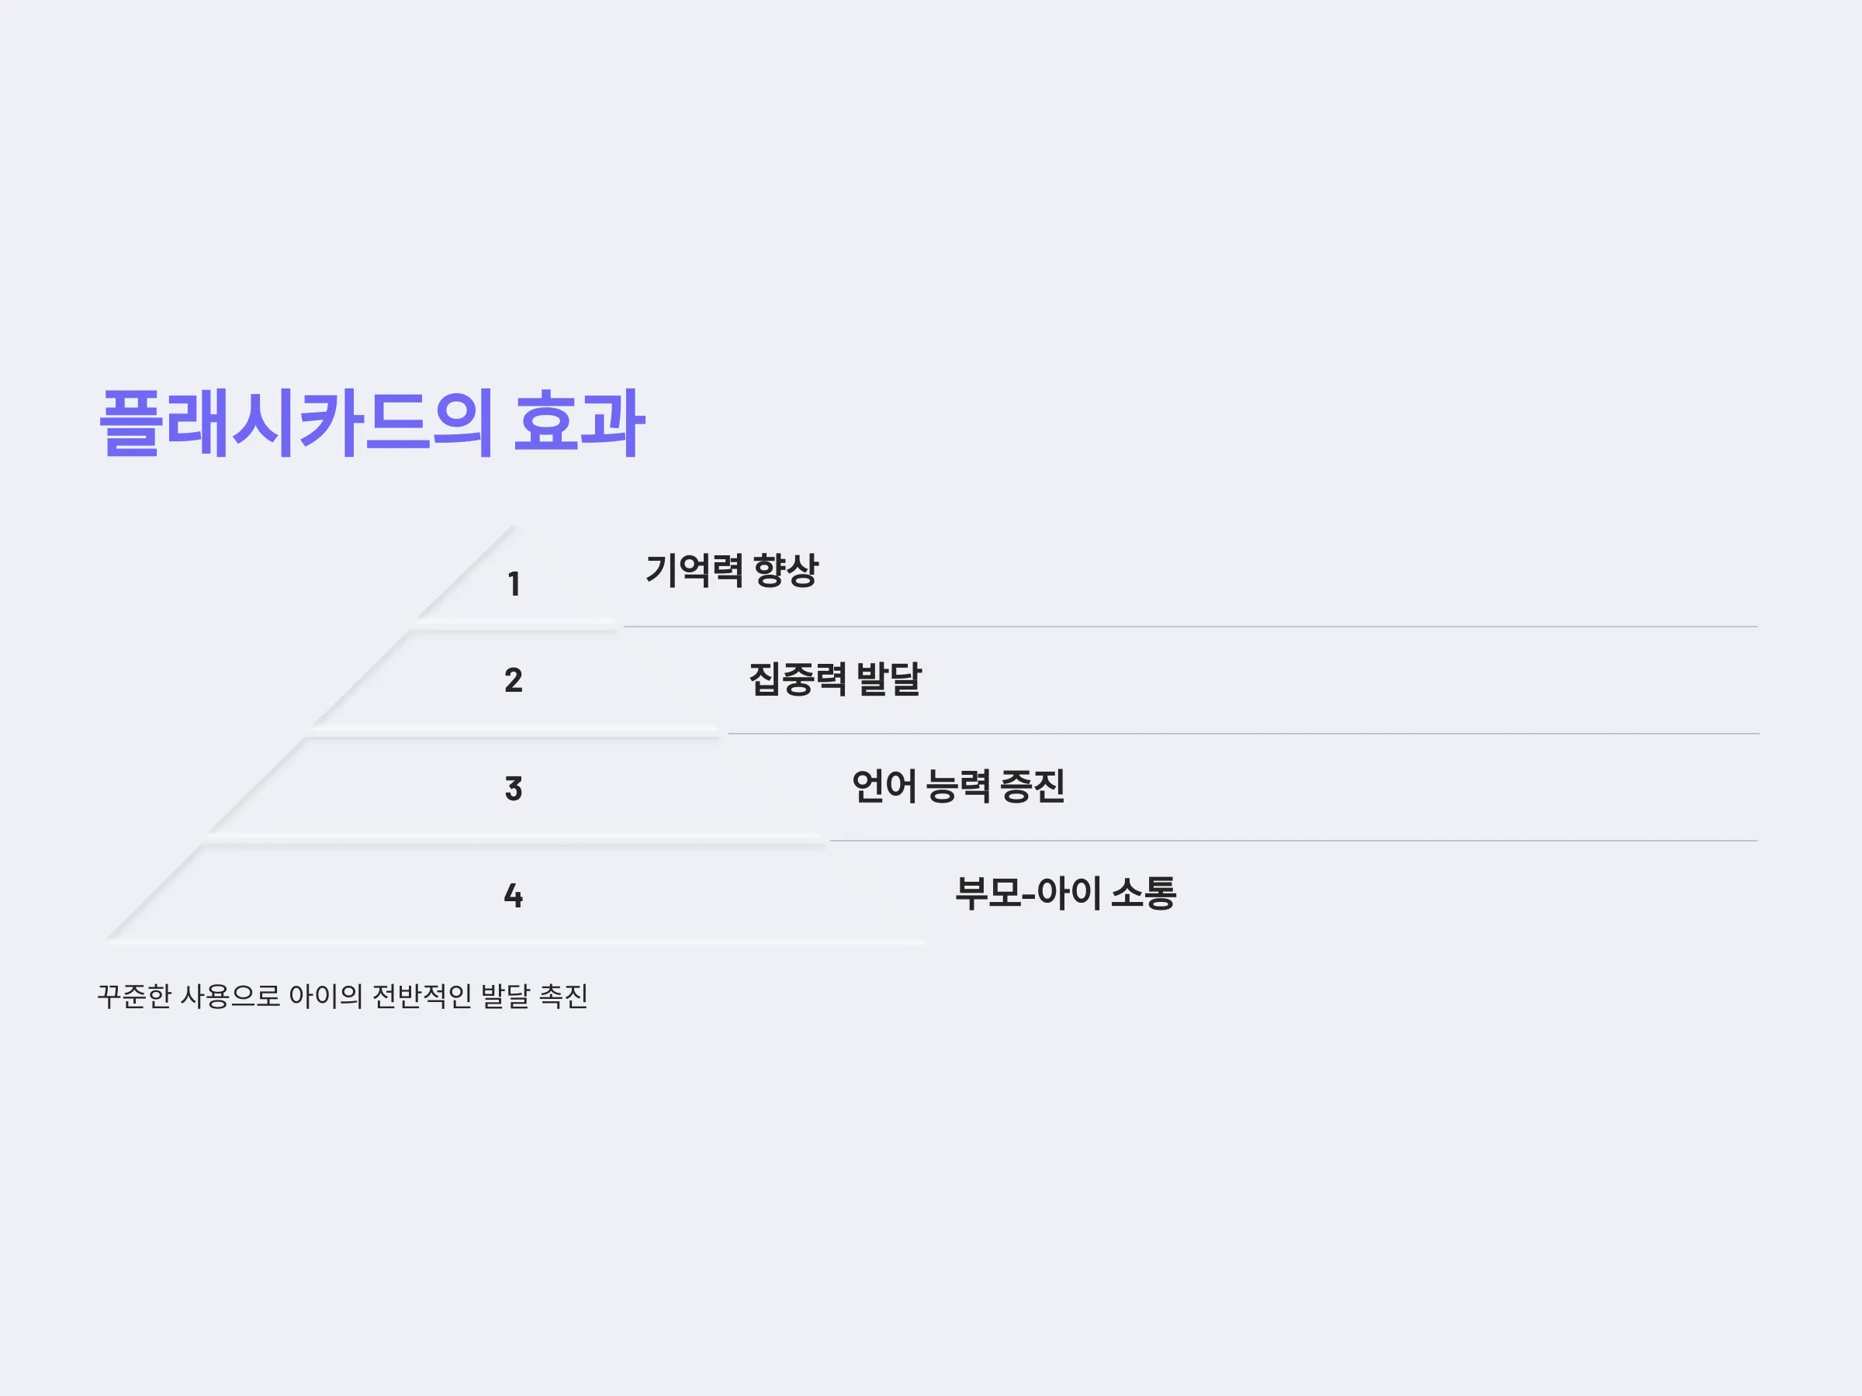Screen dimensions: 1862x1396
Task: Click pyramid tier number 4
Action: pos(514,895)
